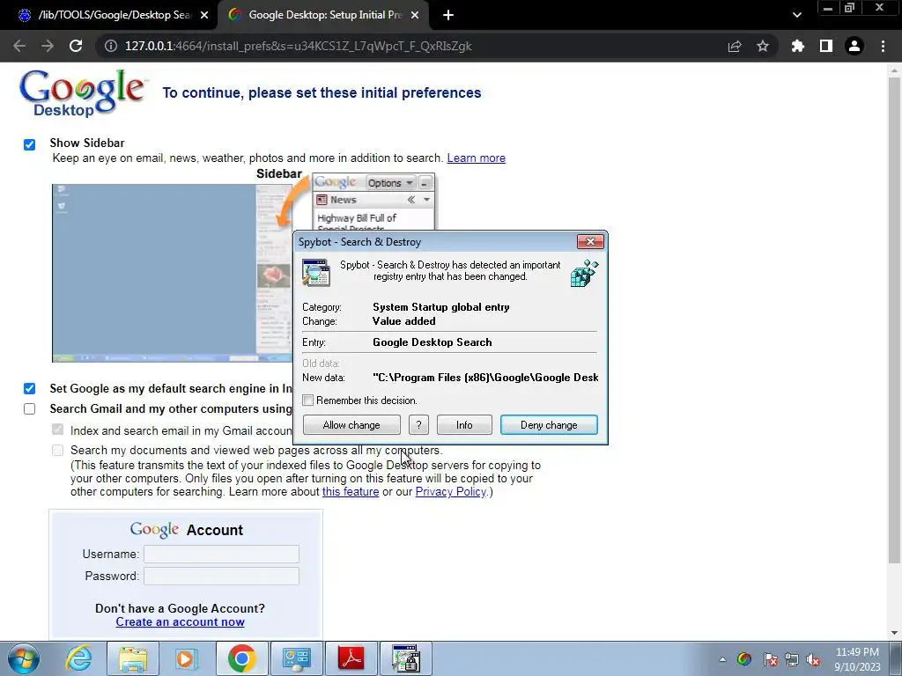Open the Privacy Policy link
The image size is (902, 676).
coord(451,491)
